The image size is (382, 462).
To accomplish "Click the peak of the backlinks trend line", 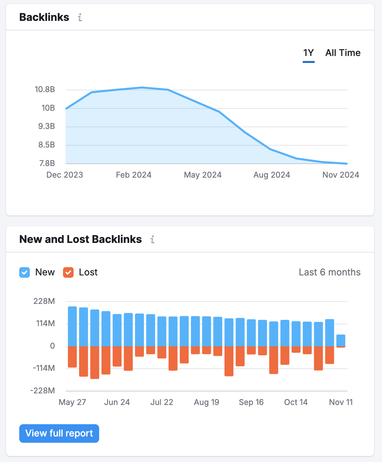I will [142, 87].
